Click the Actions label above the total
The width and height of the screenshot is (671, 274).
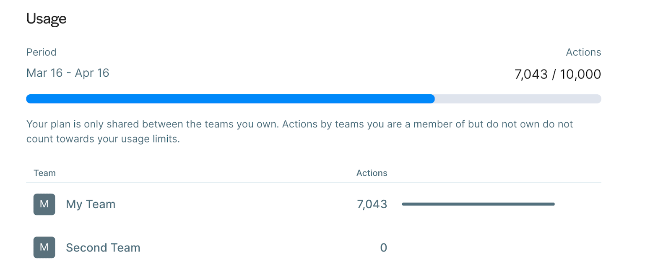point(583,52)
